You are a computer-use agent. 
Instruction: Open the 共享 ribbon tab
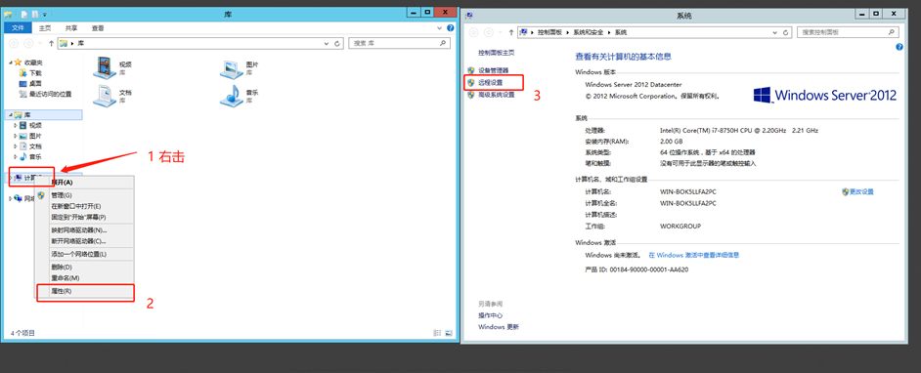click(x=71, y=27)
